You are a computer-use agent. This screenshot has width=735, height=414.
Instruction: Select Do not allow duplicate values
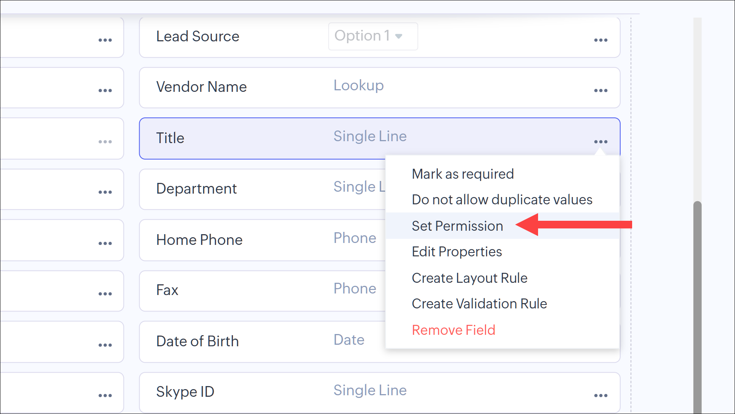click(x=502, y=200)
